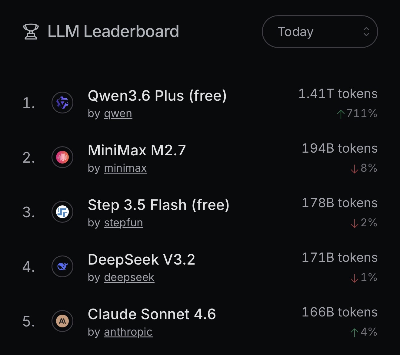Click the Anthropic logo icon
400x355 pixels.
pyautogui.click(x=62, y=321)
